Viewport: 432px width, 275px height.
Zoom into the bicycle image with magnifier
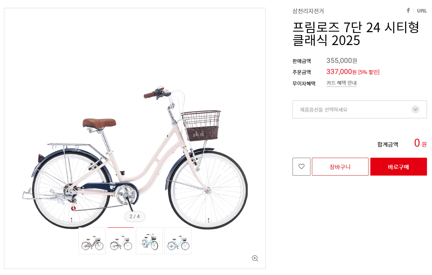click(255, 258)
